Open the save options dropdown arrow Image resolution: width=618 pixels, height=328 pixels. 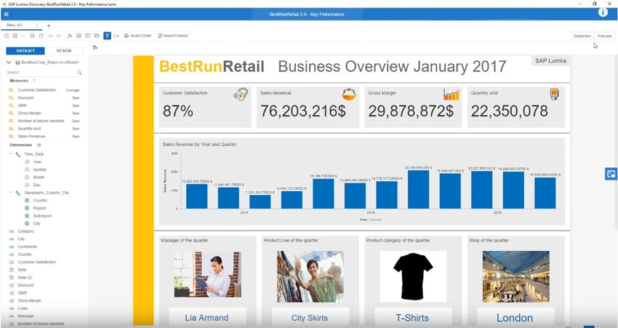pyautogui.click(x=23, y=36)
